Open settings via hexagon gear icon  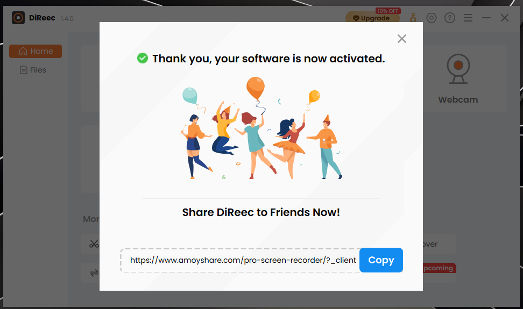tap(432, 18)
